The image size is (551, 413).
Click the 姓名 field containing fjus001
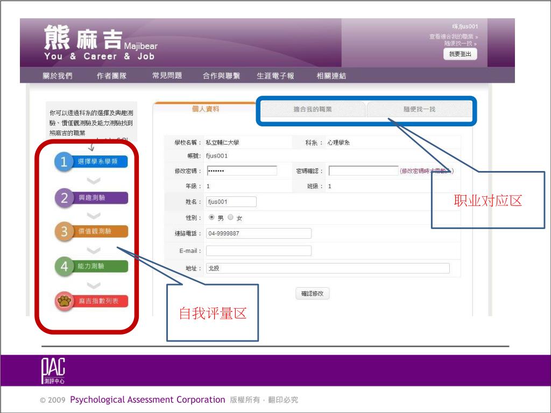tap(231, 202)
